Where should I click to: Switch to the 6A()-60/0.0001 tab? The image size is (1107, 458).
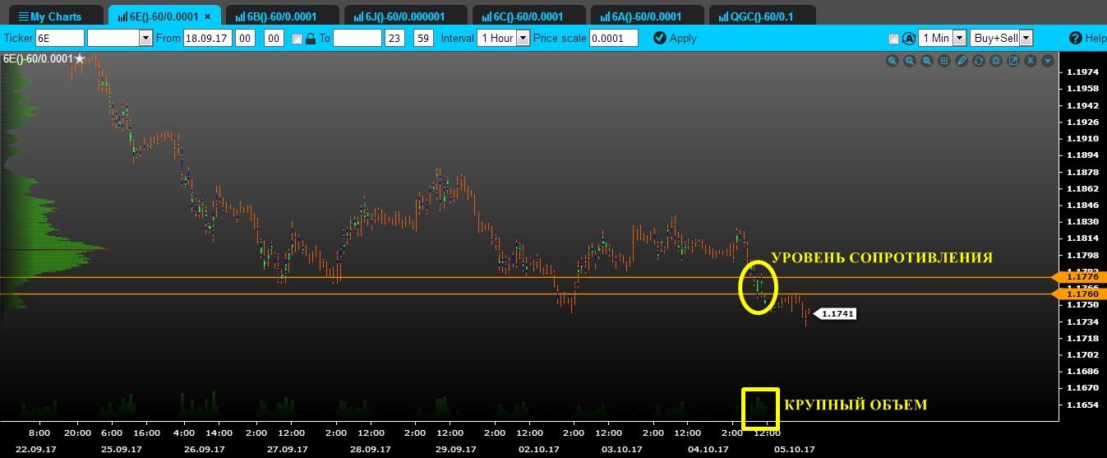[648, 16]
